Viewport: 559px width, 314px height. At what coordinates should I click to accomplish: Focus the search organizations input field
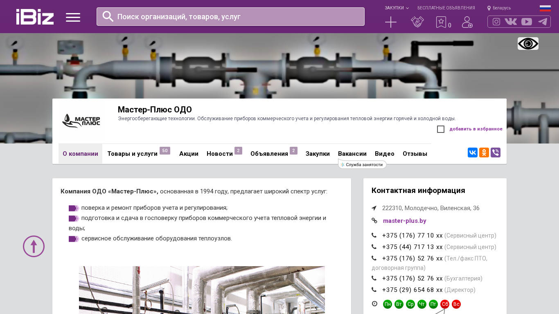(230, 16)
